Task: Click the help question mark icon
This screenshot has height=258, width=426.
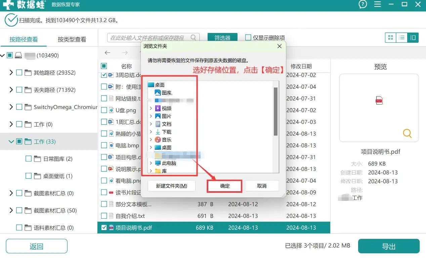Action: (x=363, y=4)
